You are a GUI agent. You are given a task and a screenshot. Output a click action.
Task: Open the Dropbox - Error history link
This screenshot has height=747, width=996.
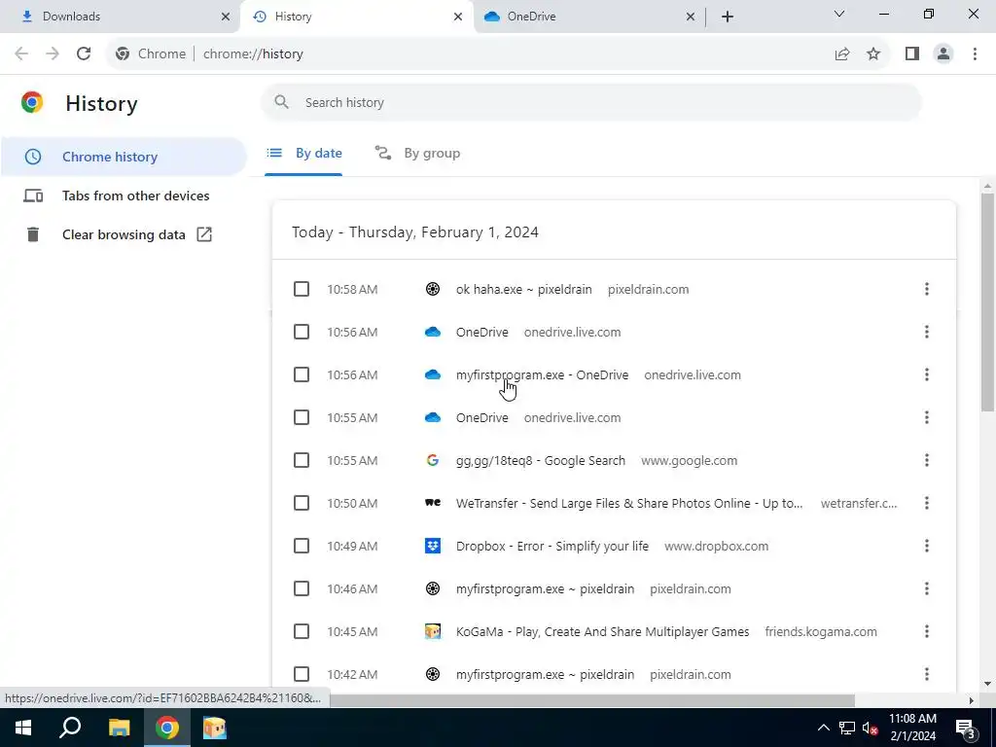tap(552, 546)
